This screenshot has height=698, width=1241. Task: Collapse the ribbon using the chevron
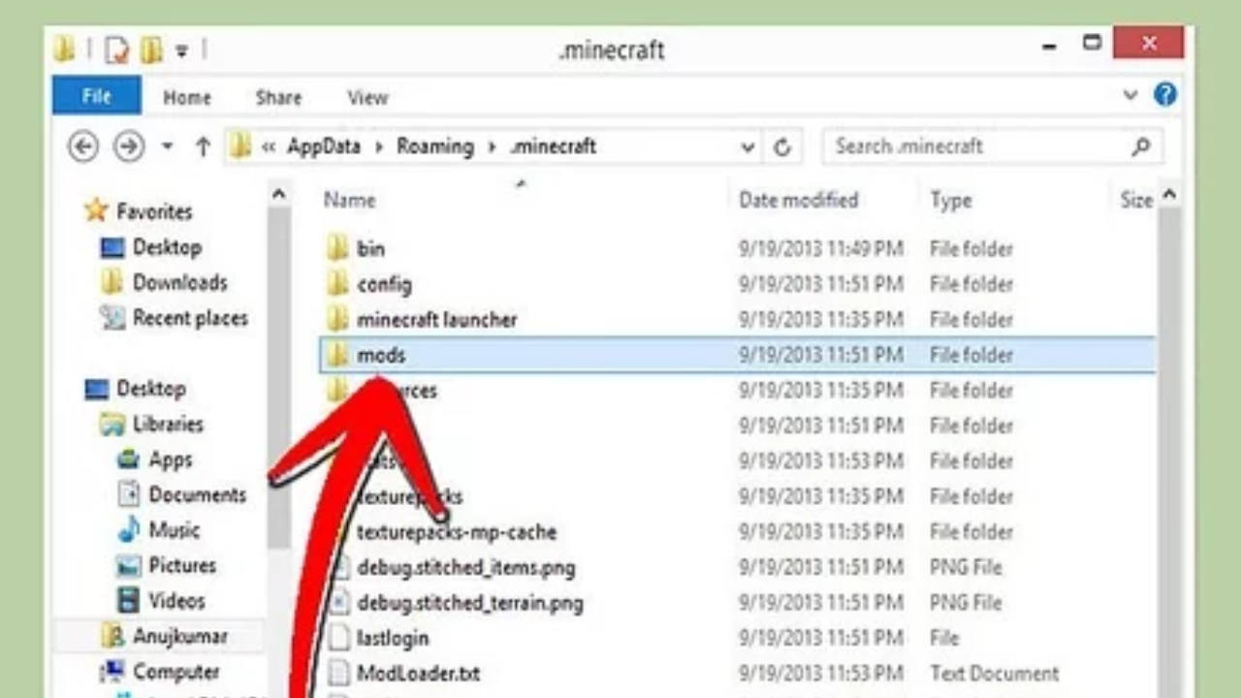pyautogui.click(x=1130, y=96)
